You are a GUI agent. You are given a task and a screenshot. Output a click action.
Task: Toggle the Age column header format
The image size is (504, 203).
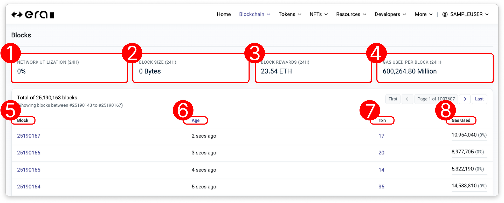[x=195, y=120]
